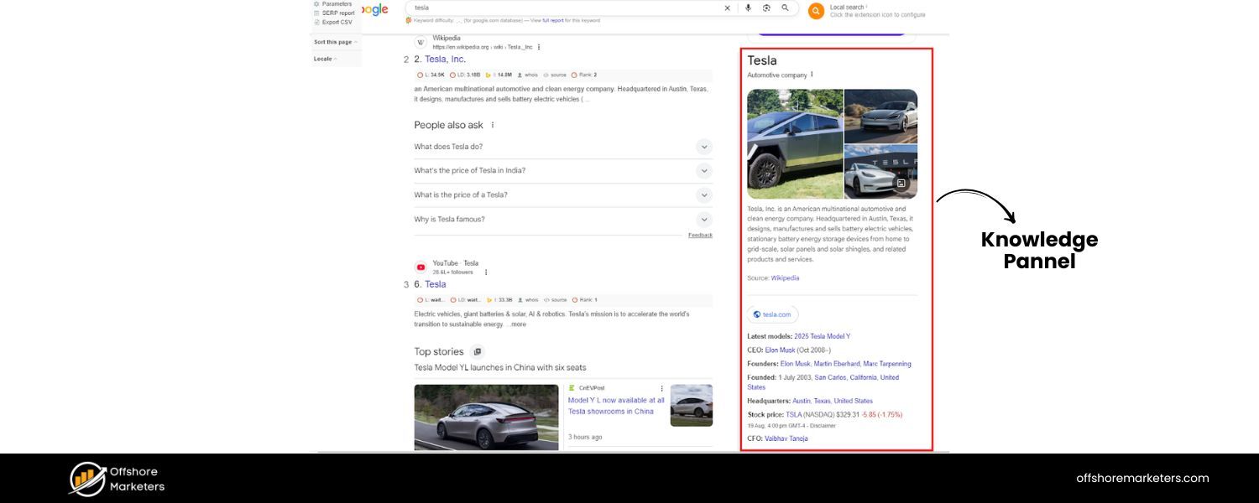
Task: Start voice search with microphone icon
Action: [748, 8]
